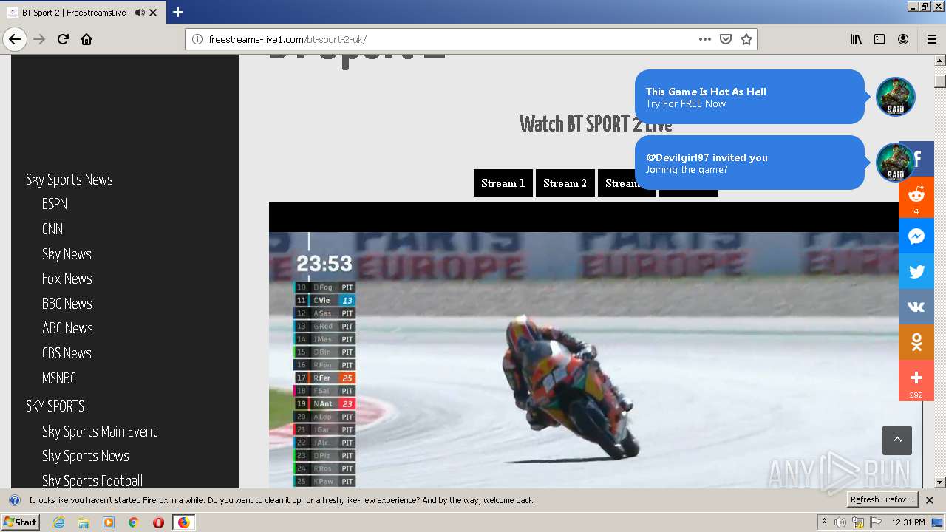
Task: Switch to Stream 2
Action: pyautogui.click(x=565, y=183)
